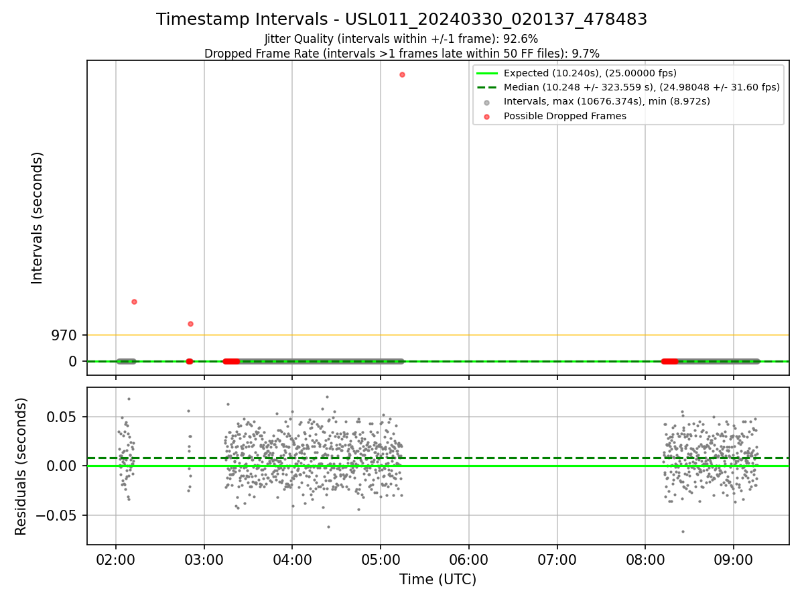The width and height of the screenshot is (804, 603).
Task: Click the "05:00" x-axis tick label
Action: point(381,560)
